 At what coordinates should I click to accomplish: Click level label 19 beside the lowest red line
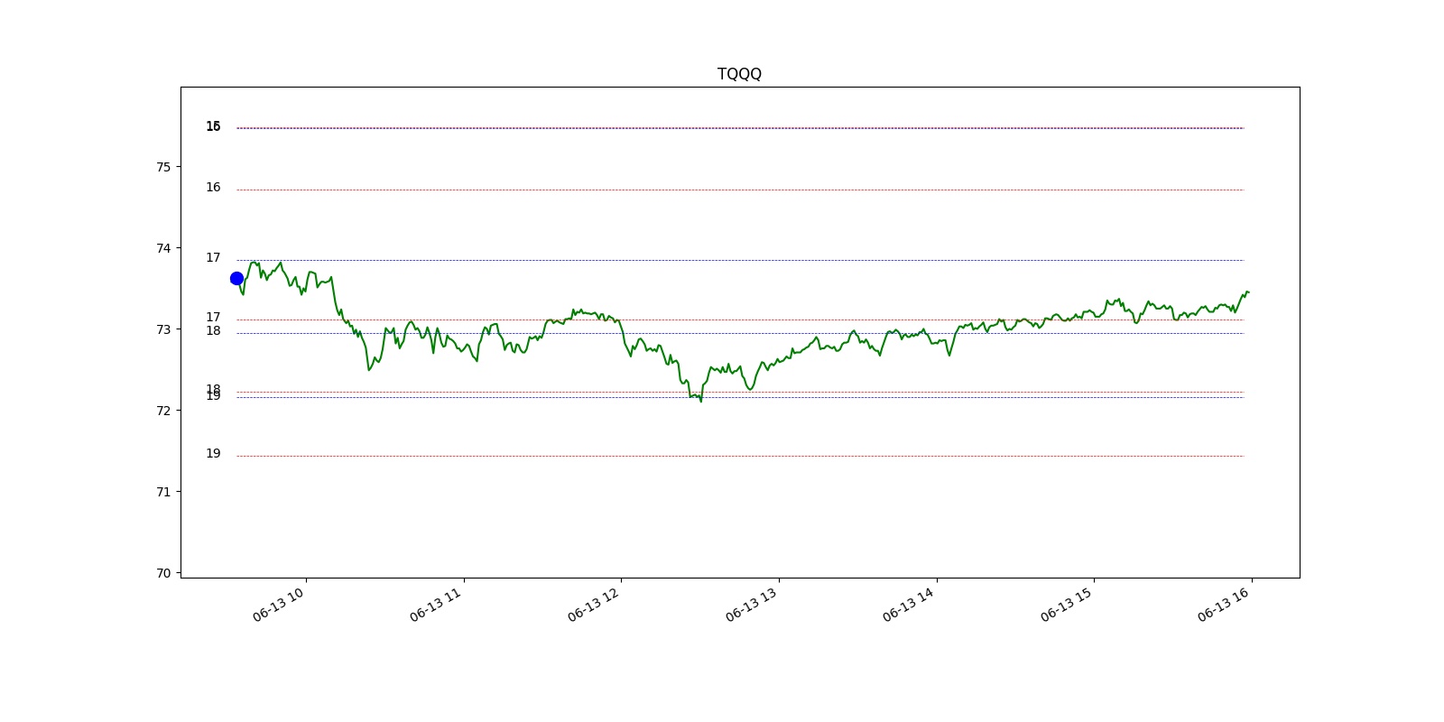[213, 454]
